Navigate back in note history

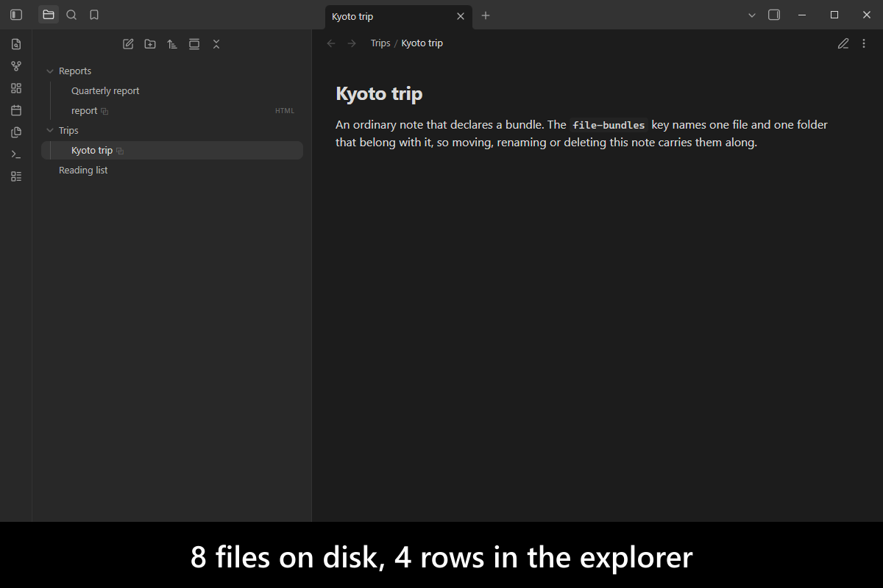point(331,43)
